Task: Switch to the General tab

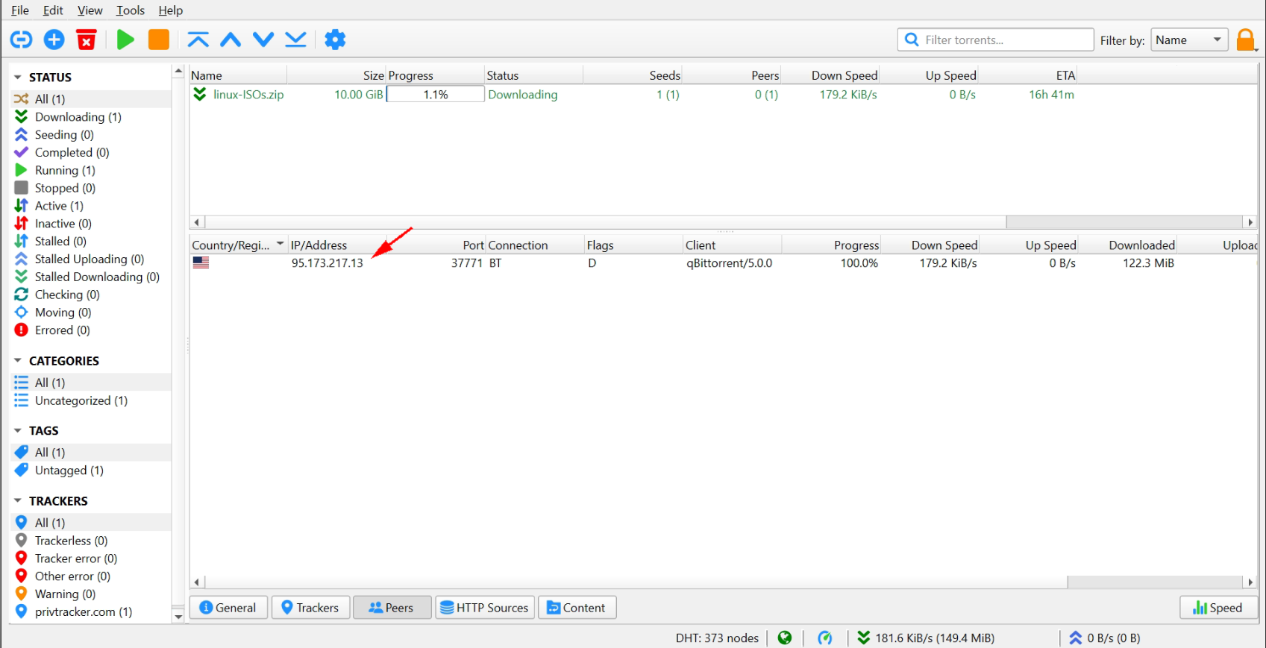Action: pos(228,608)
